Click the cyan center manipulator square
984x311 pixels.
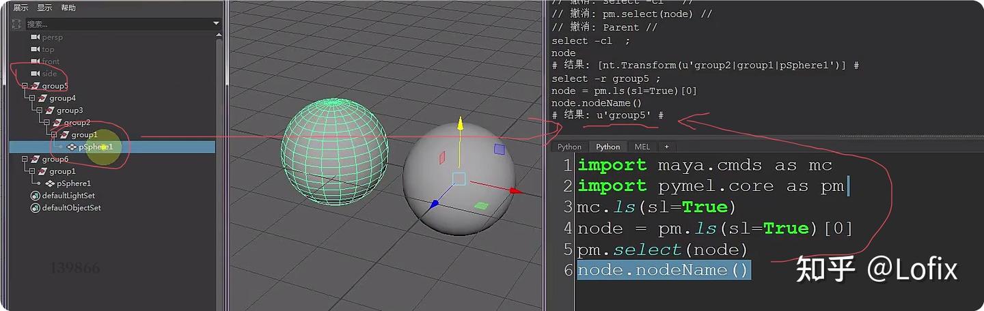click(x=459, y=179)
